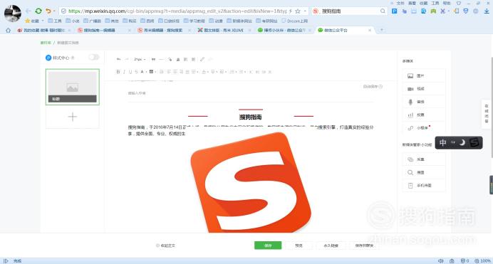This screenshot has width=493, height=264.
Task: Click the lightning speed-mode icon in address bar
Action: [x=291, y=11]
